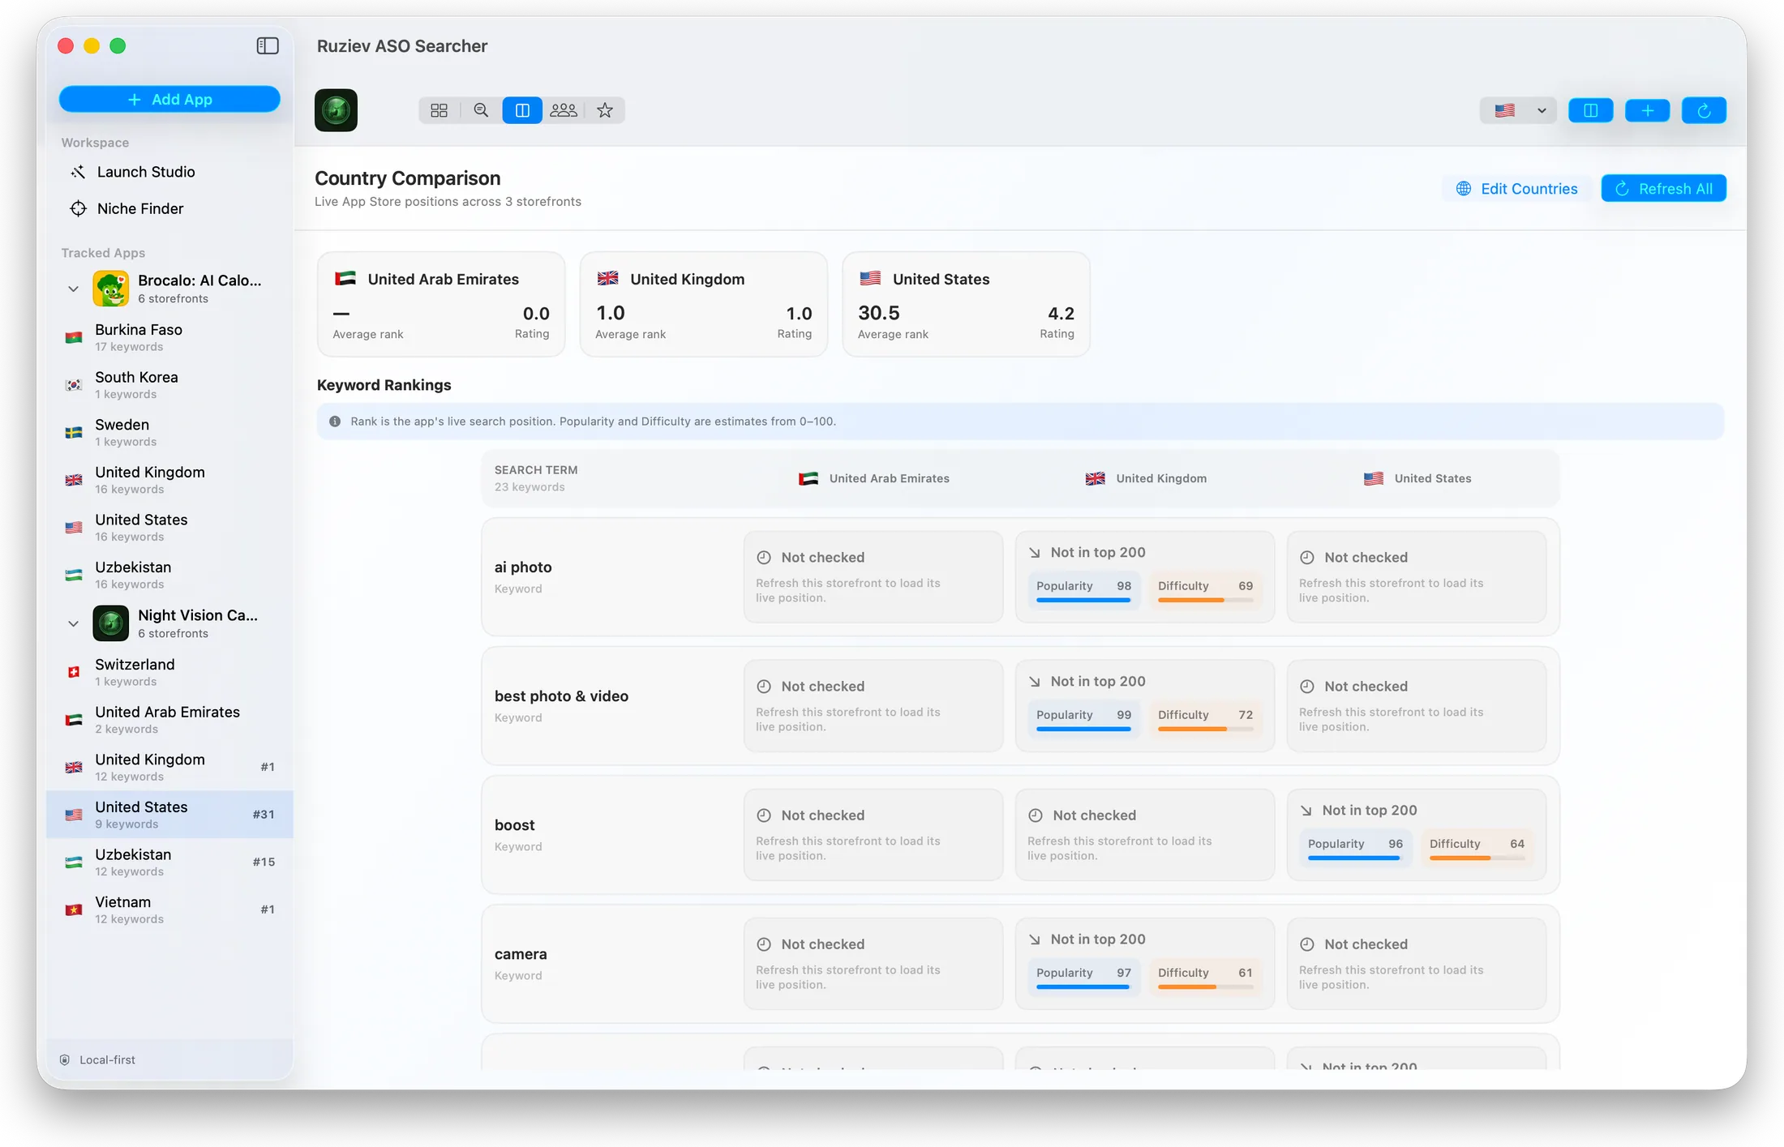This screenshot has height=1147, width=1784.
Task: Click the blue plus button top right
Action: coord(1647,110)
